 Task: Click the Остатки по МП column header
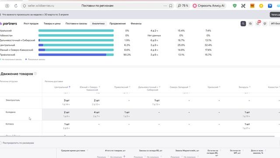pyautogui.click(x=235, y=152)
